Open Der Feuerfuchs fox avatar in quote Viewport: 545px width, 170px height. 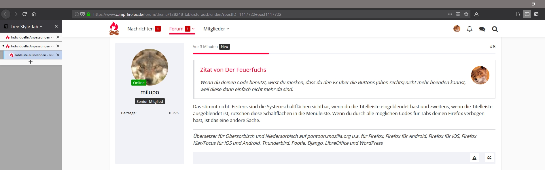(480, 75)
